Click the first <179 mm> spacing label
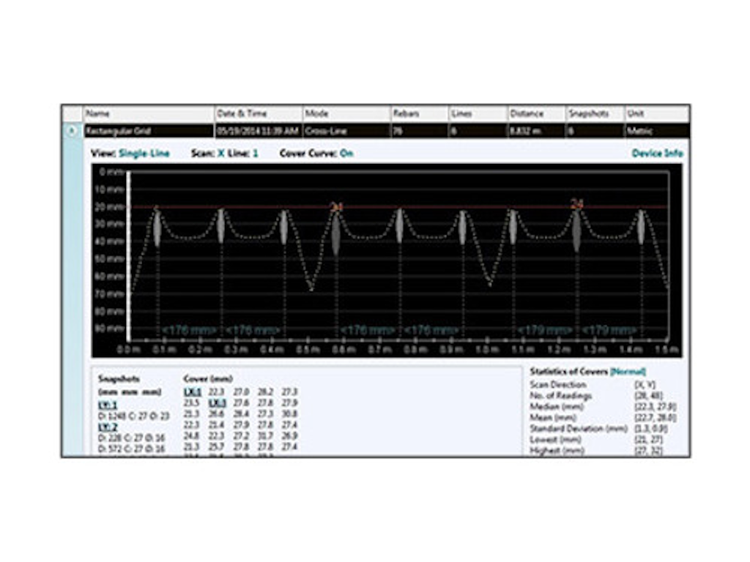Image resolution: width=750 pixels, height=562 pixels. [543, 330]
